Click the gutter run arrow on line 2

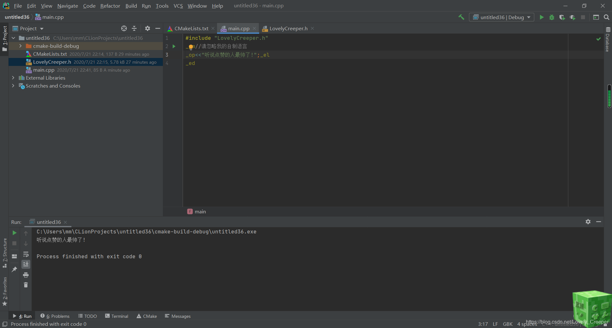174,46
